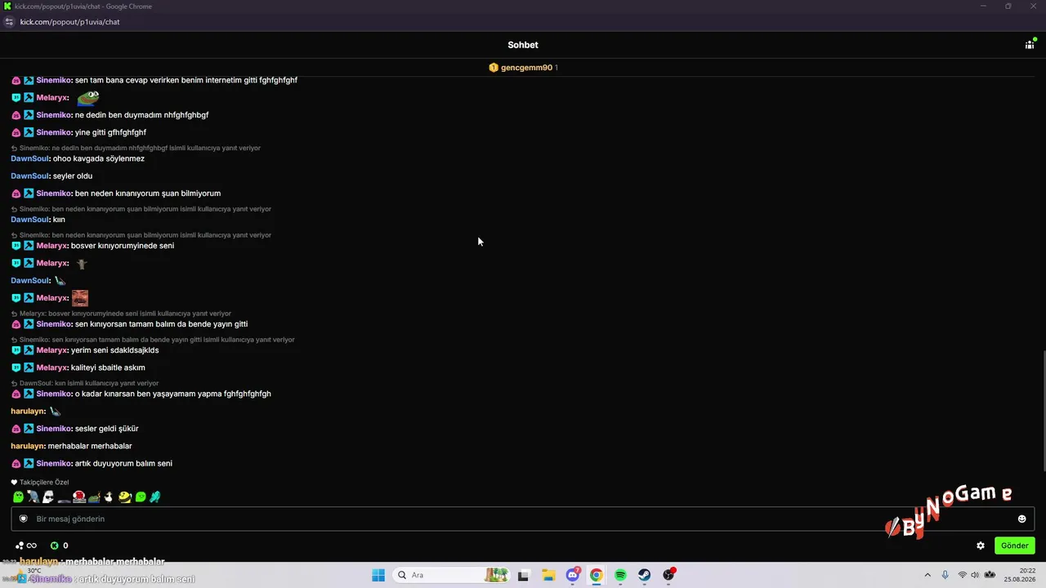This screenshot has width=1046, height=588.
Task: Jump to replied message above 'ohoo kavgada söylenmez'
Action: 136,148
